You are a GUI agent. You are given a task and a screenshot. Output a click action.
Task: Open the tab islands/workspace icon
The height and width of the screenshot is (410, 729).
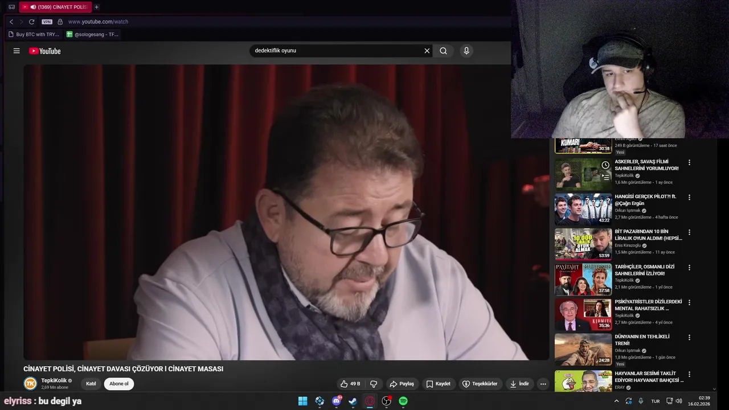[11, 7]
